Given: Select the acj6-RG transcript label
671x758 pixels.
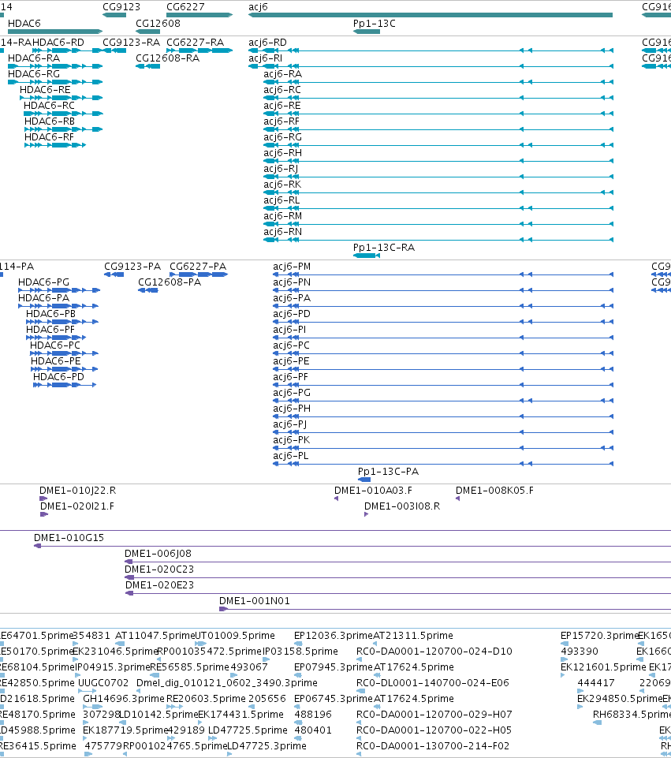Looking at the screenshot, I should click(x=282, y=136).
